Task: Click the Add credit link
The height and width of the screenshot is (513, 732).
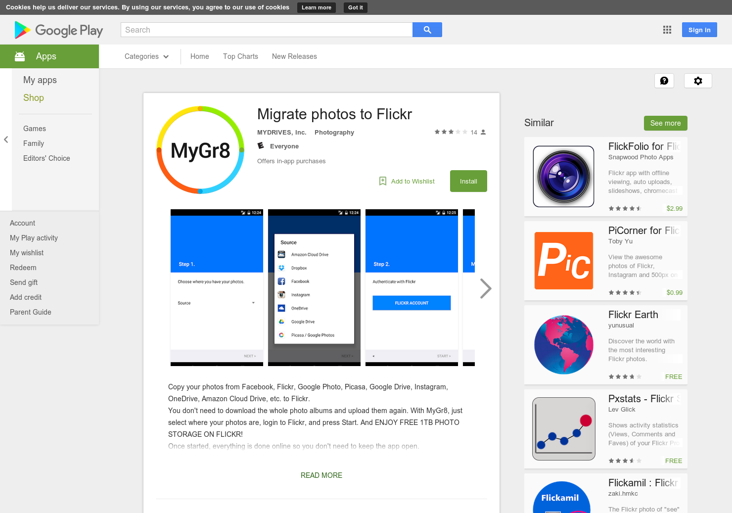Action: click(26, 297)
